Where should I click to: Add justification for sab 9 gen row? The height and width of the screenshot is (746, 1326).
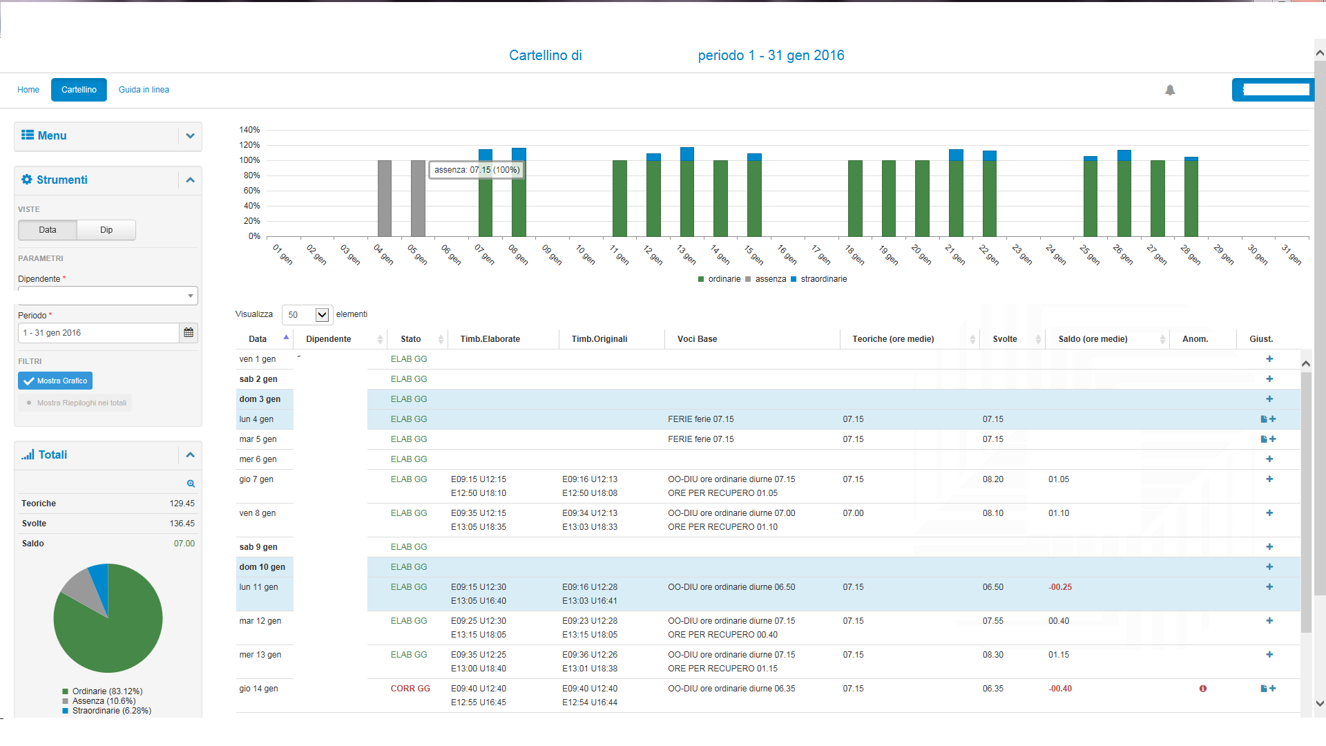pos(1269,547)
